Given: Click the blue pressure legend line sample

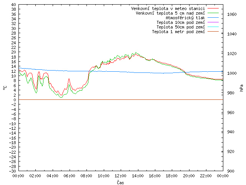Looking at the screenshot, I should point(213,18).
